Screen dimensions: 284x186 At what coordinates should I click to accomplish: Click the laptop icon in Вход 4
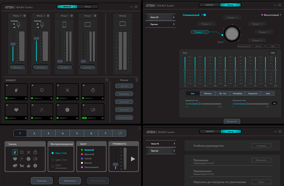click(88, 24)
